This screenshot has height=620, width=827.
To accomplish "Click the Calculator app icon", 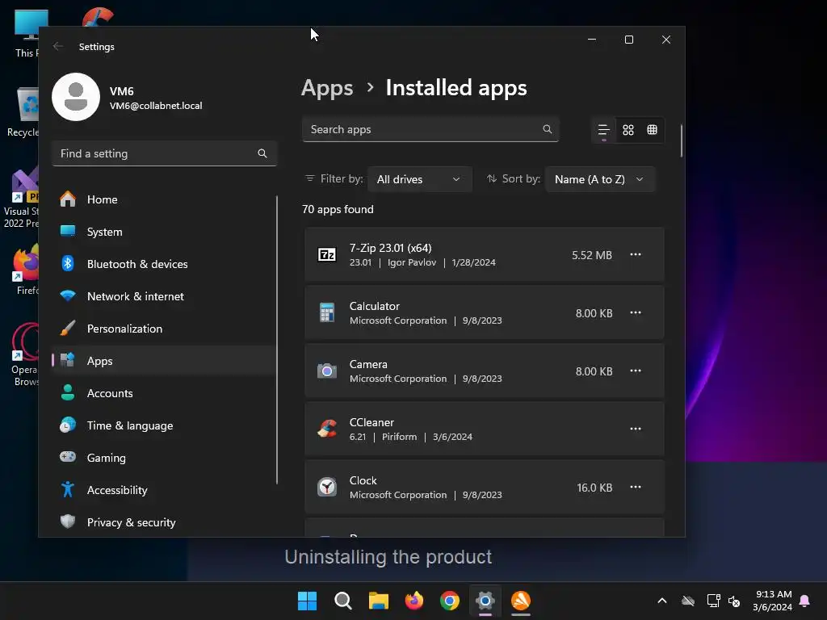I will click(327, 312).
